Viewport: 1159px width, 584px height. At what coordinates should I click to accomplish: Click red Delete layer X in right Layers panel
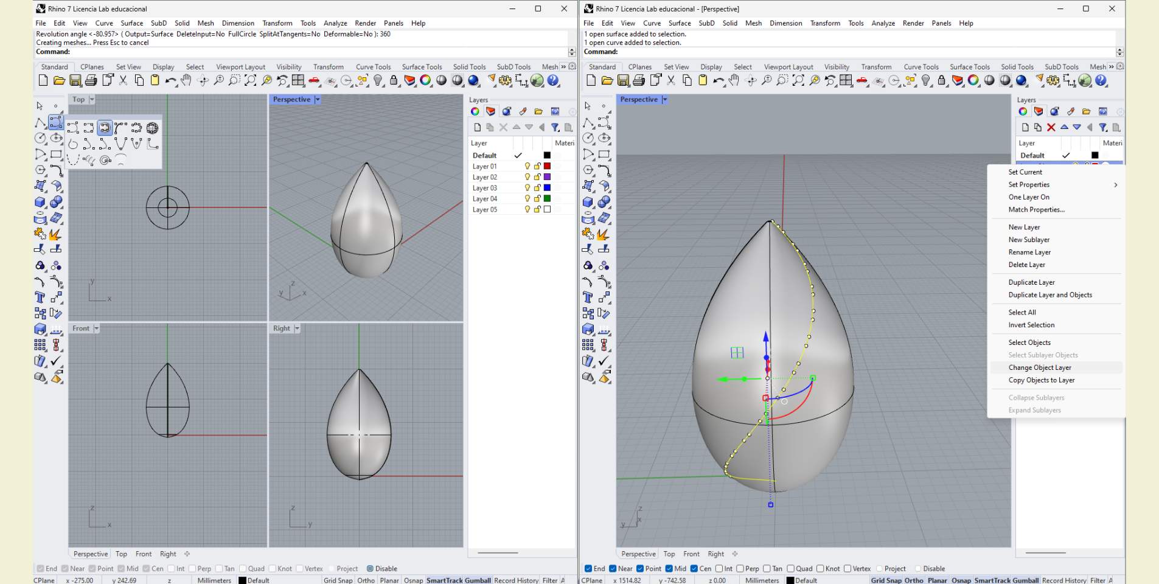(x=1051, y=127)
